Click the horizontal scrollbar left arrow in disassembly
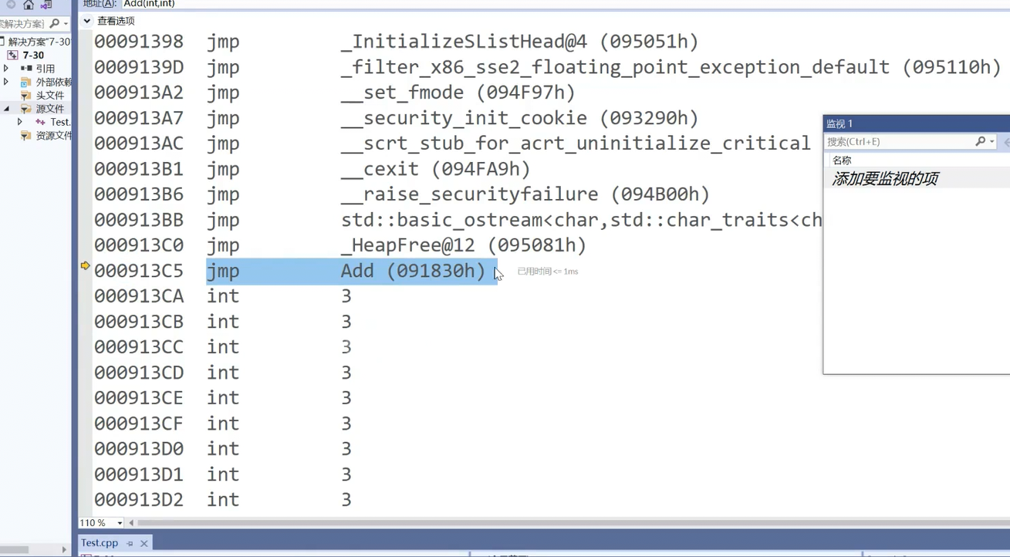 click(x=131, y=523)
